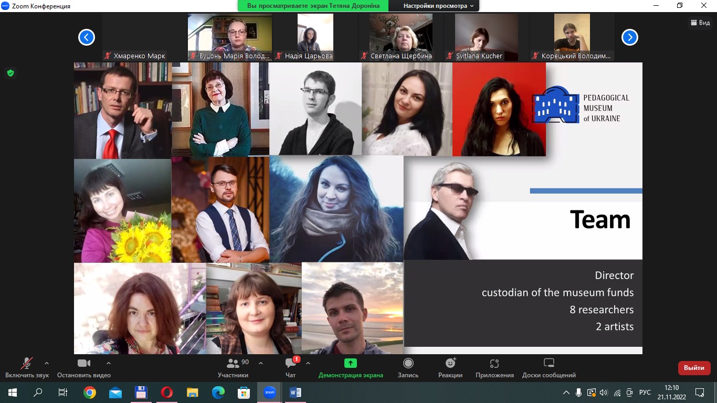Unmute microphone with Включить звук
Screen dimensions: 717x403
pos(26,367)
